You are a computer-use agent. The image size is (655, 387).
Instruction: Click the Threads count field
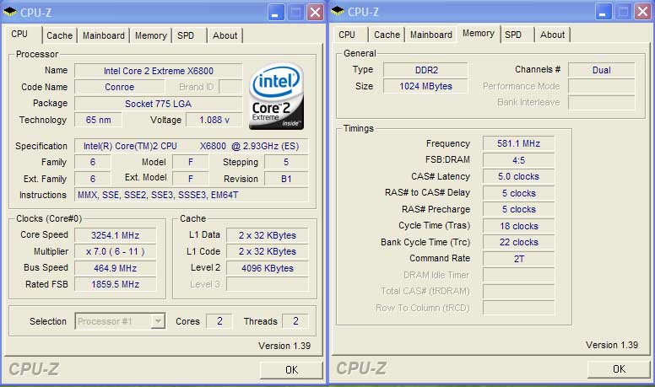point(295,321)
